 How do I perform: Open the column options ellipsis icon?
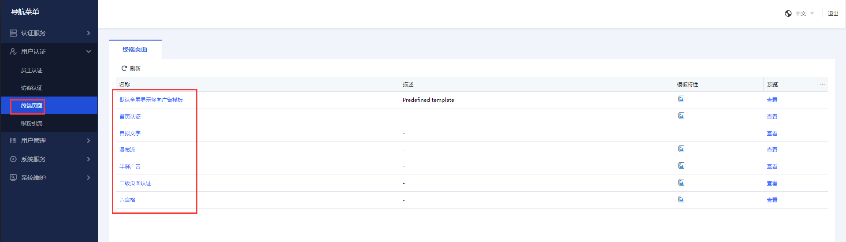pyautogui.click(x=822, y=84)
